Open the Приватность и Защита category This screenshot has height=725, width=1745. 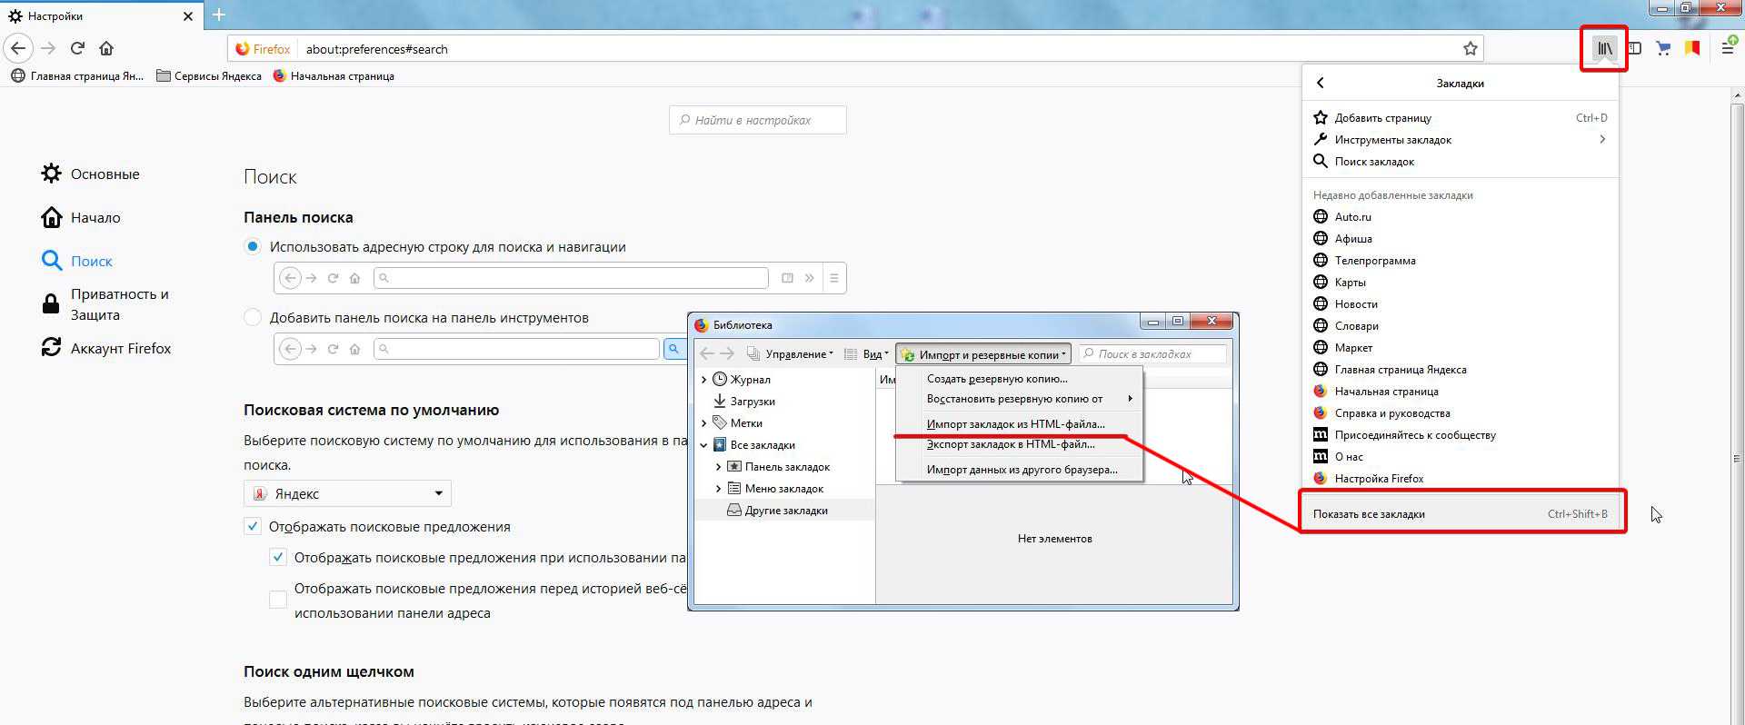[x=105, y=304]
